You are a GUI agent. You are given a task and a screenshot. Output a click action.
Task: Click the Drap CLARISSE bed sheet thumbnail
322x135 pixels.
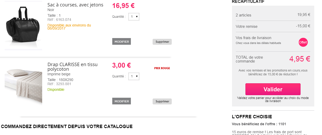[23, 85]
